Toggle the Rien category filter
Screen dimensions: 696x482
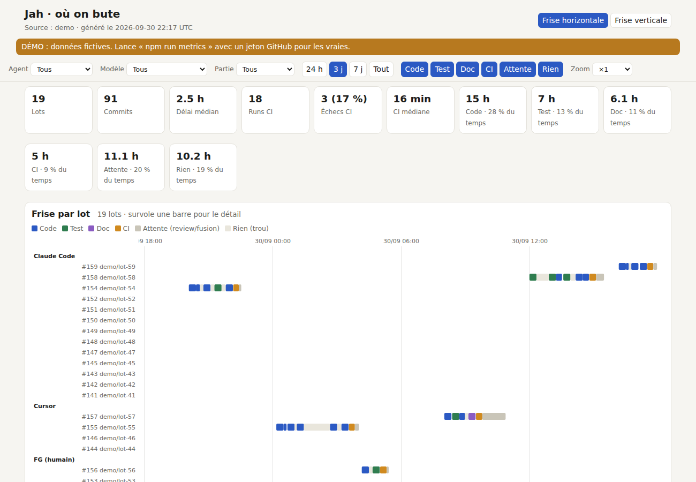tap(550, 69)
